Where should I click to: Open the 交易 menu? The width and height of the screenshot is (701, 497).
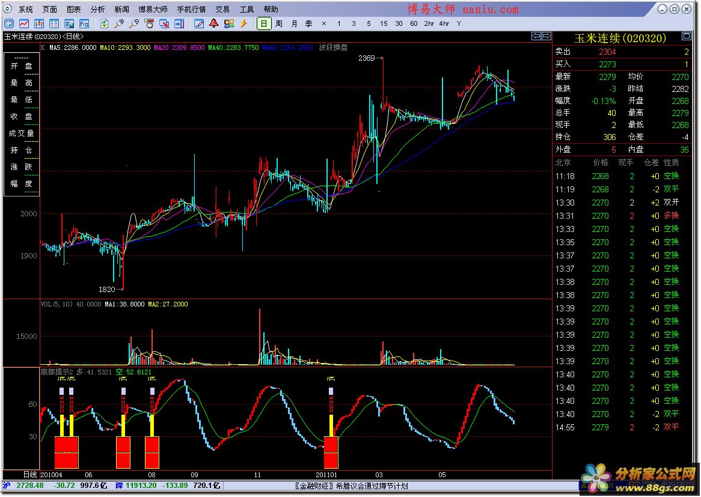(222, 10)
